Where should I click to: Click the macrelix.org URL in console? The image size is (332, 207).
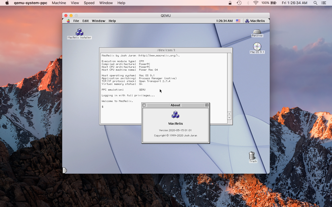point(158,55)
